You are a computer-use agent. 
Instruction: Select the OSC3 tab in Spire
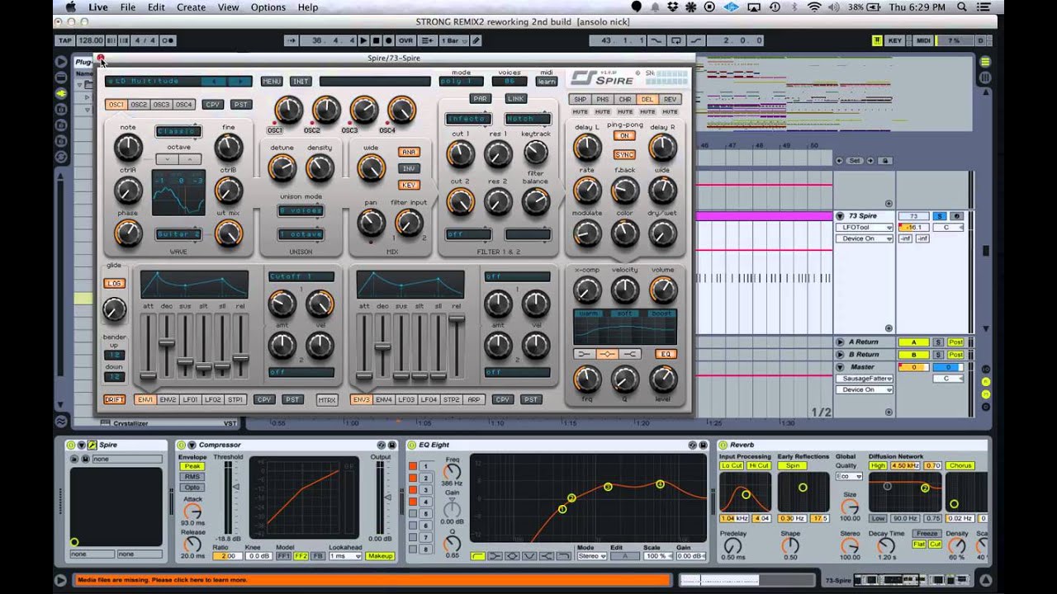[161, 105]
